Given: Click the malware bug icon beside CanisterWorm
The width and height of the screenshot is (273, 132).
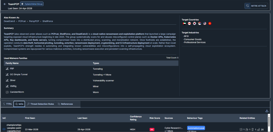Looking at the screenshot, I should [x=7, y=92].
